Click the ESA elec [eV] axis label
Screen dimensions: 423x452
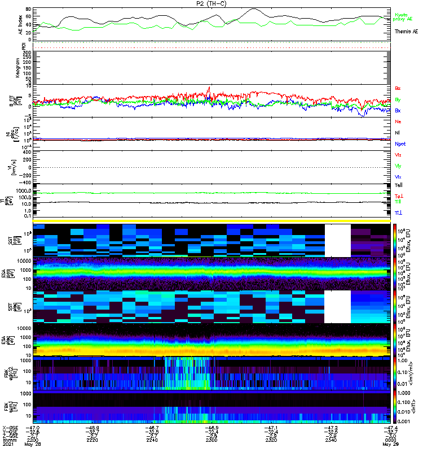coord(8,340)
